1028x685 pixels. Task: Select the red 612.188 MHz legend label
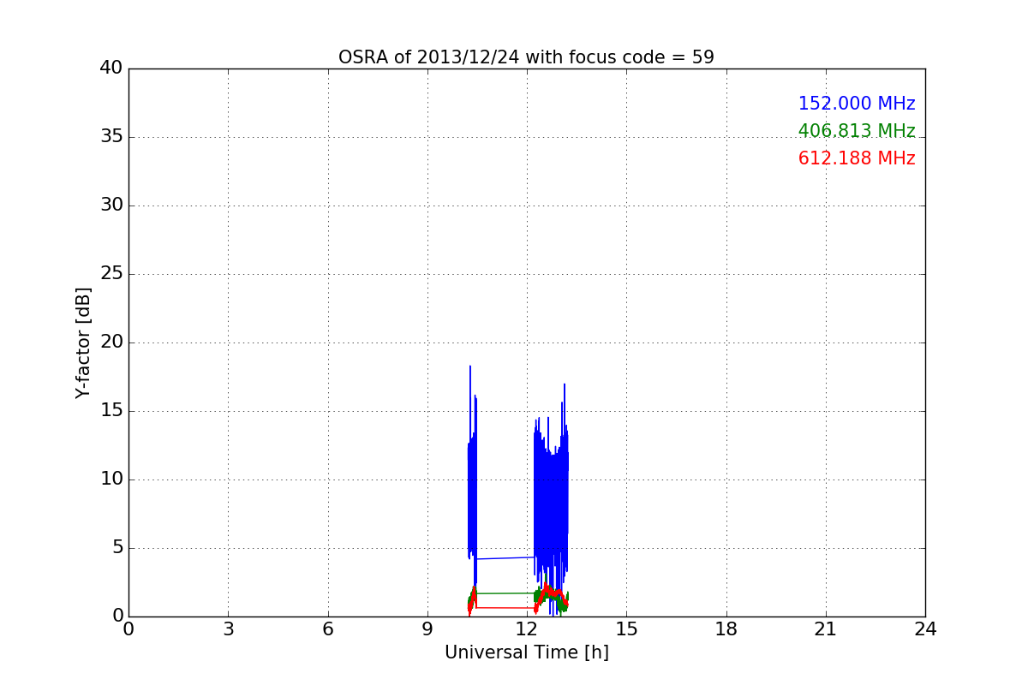point(857,158)
